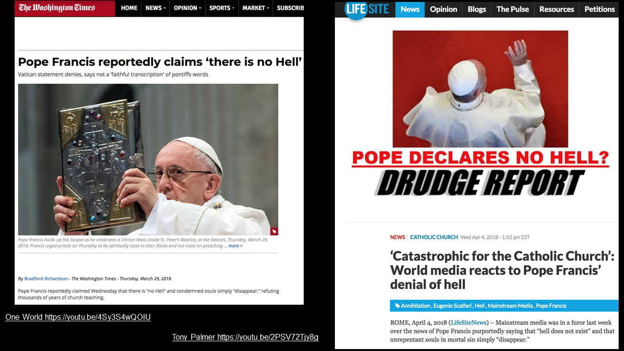This screenshot has width=624, height=351.
Task: Click the red NEWS category label
Action: click(397, 237)
